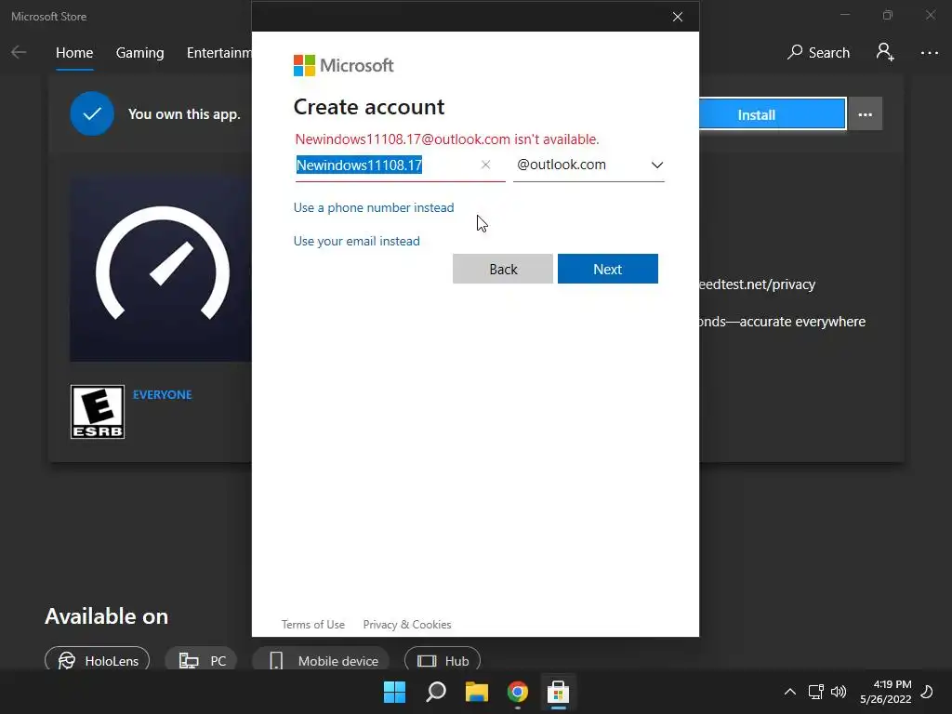Open Search in Microsoft Store
This screenshot has height=714, width=952.
tap(818, 53)
